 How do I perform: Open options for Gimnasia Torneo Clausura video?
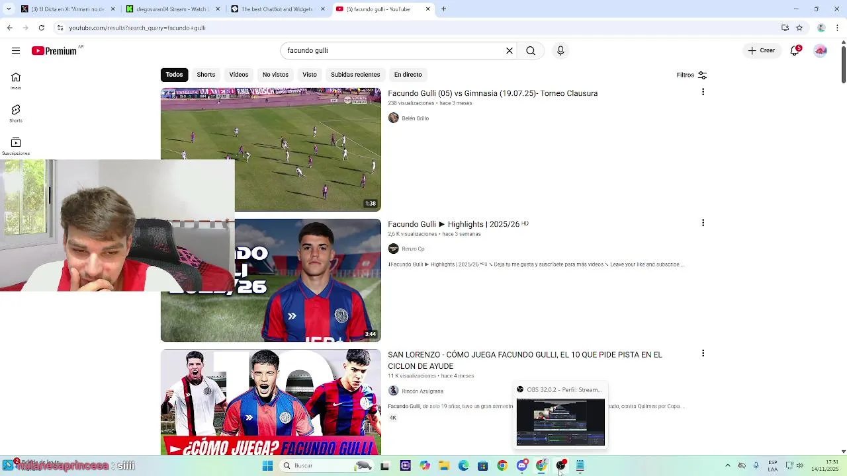click(x=703, y=93)
